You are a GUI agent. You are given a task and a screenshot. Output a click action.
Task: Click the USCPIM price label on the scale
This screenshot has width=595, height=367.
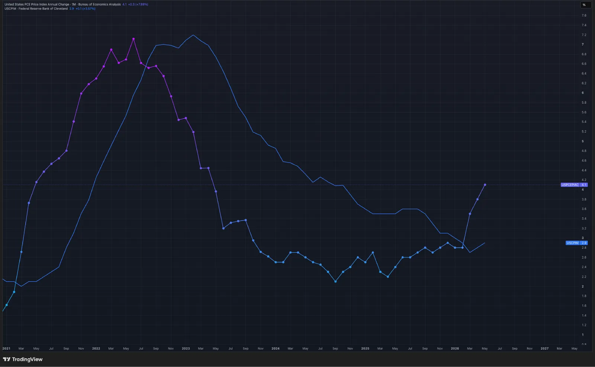(x=576, y=243)
